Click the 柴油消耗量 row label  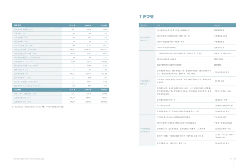tap(19, 41)
